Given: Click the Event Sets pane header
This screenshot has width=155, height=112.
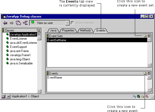Looking at the screenshot, I should (99, 36).
